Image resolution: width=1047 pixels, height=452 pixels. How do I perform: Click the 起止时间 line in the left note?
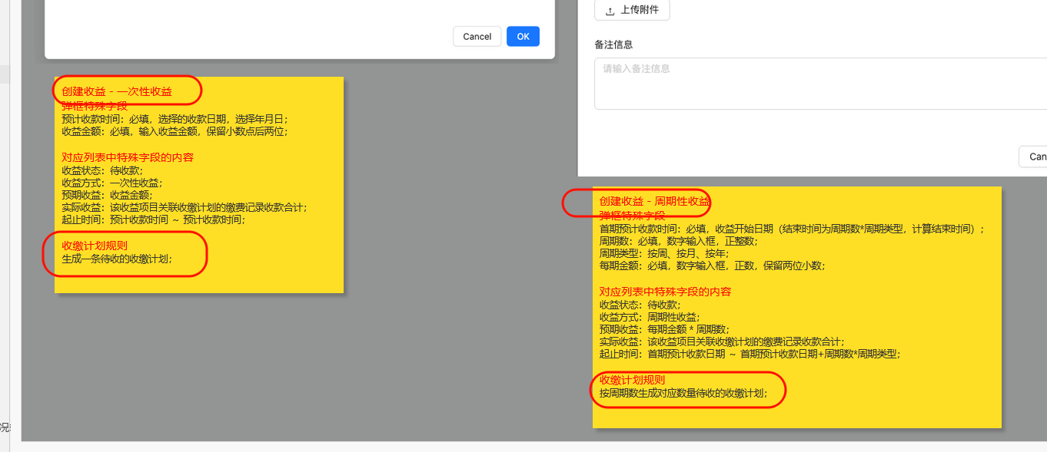coord(153,219)
